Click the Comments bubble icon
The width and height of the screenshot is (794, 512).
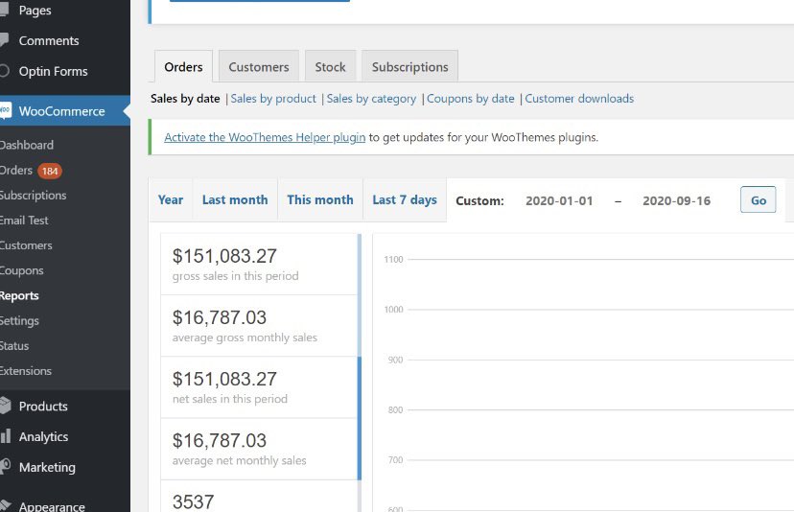pos(4,39)
